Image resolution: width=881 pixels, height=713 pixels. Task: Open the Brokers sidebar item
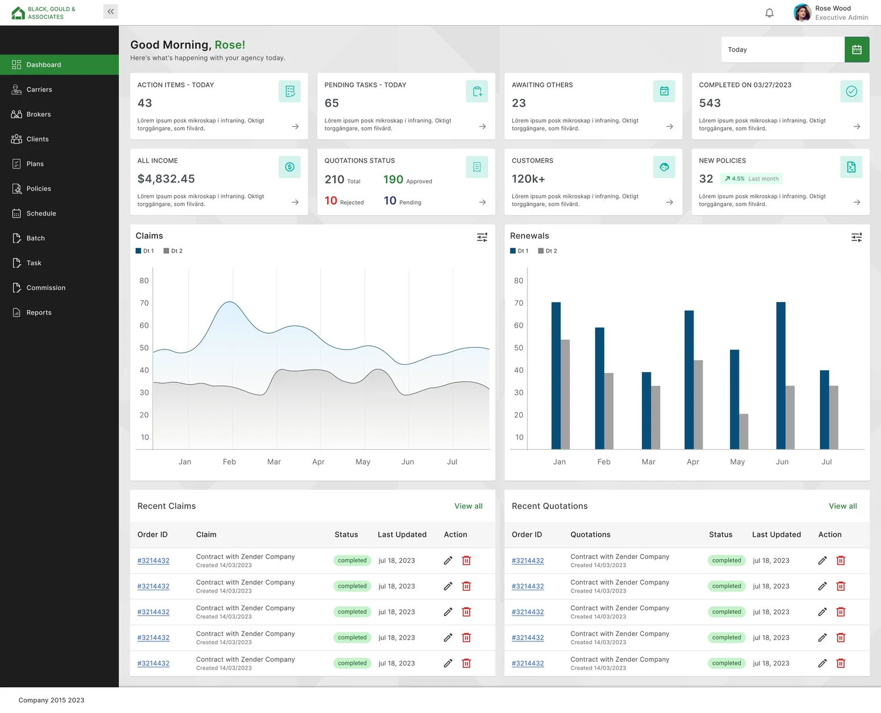point(59,114)
